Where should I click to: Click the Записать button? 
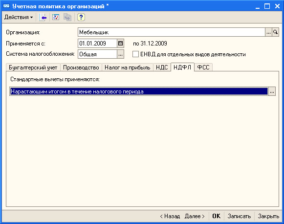pos(239,216)
